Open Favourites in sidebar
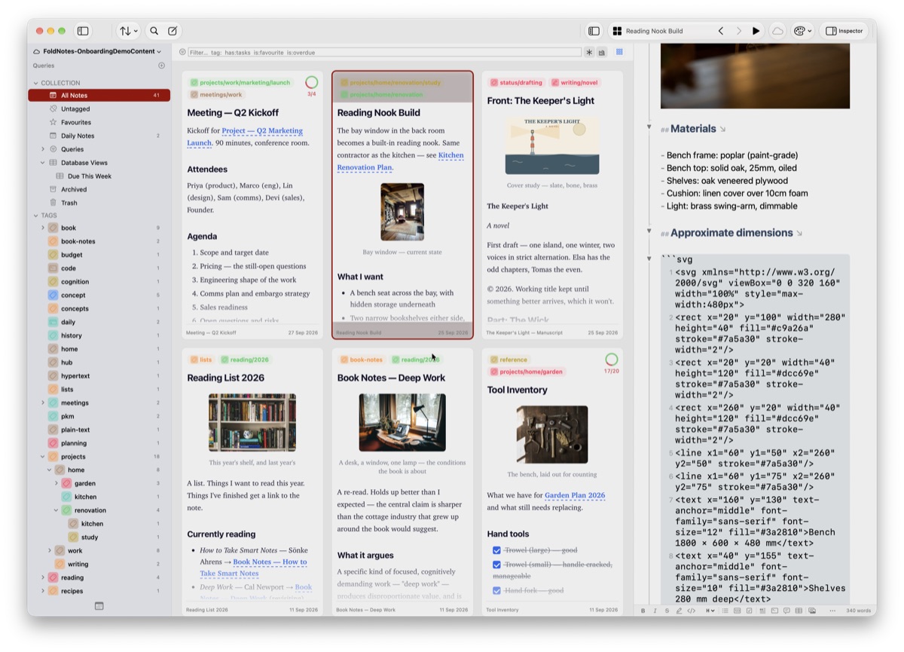Image resolution: width=904 pixels, height=652 pixels. [x=99, y=122]
